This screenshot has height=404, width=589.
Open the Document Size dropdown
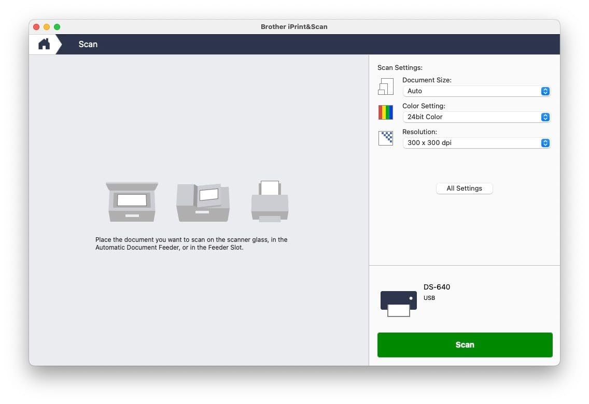pyautogui.click(x=476, y=91)
